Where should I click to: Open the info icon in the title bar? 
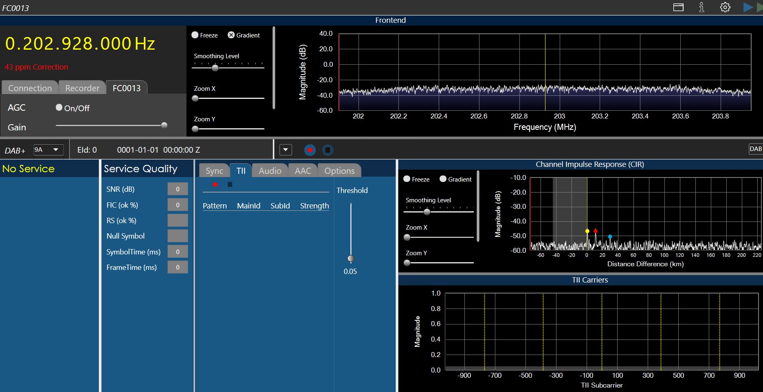[x=701, y=7]
